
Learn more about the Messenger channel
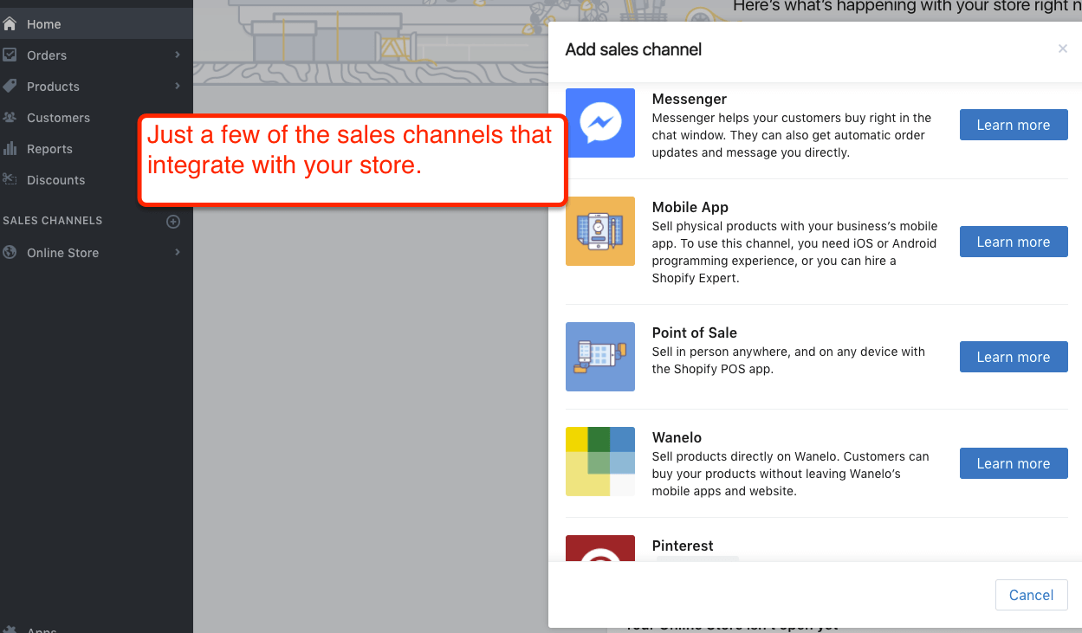click(1014, 125)
